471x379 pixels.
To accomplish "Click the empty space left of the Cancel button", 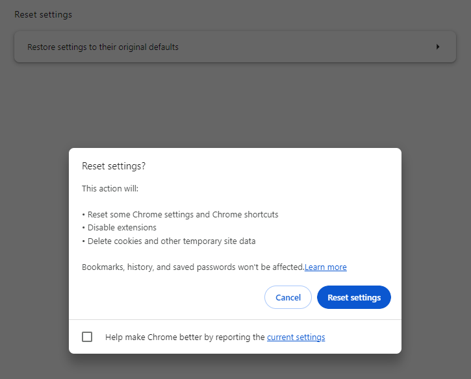I will 169,297.
